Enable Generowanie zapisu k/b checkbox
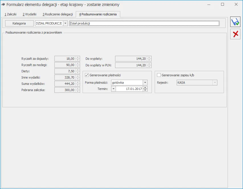This screenshot has width=243, height=189. coord(159,75)
